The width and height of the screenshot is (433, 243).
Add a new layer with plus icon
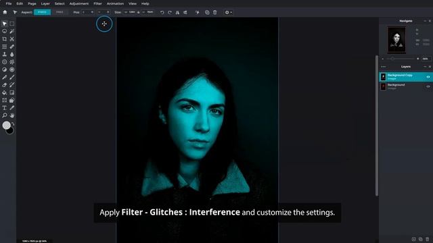pos(413,239)
